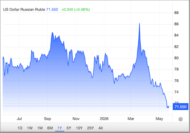Click the May date axis label

click(x=159, y=119)
